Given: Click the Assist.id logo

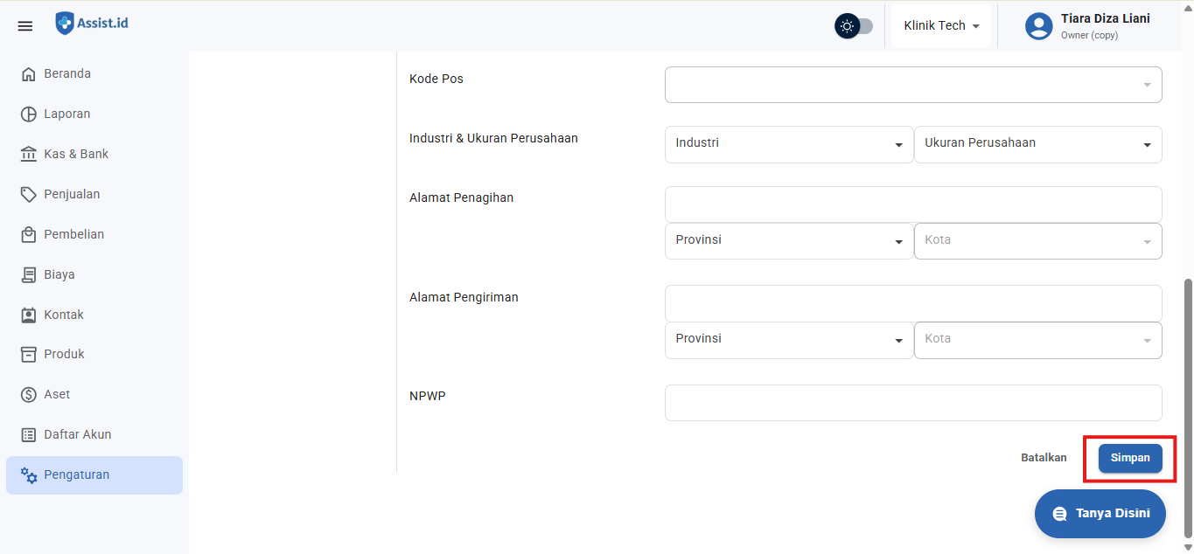Looking at the screenshot, I should coord(92,24).
